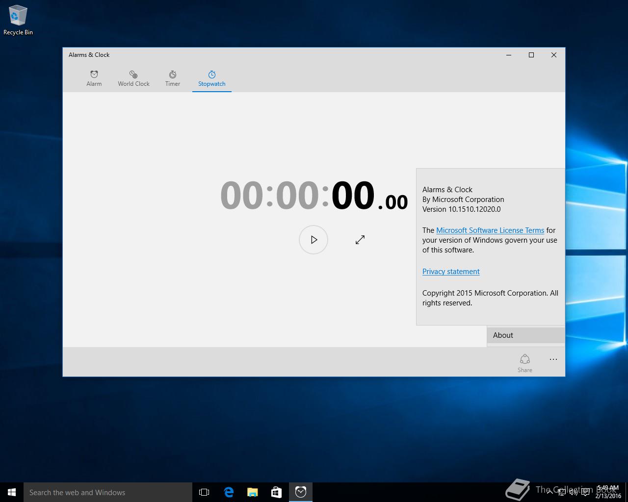Screen dimensions: 628x502
Task: Open the more options ellipsis menu
Action: 553,359
